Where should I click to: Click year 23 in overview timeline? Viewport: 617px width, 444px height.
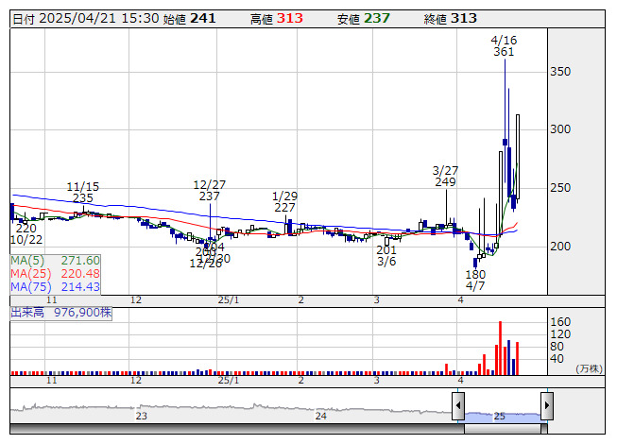click(142, 416)
